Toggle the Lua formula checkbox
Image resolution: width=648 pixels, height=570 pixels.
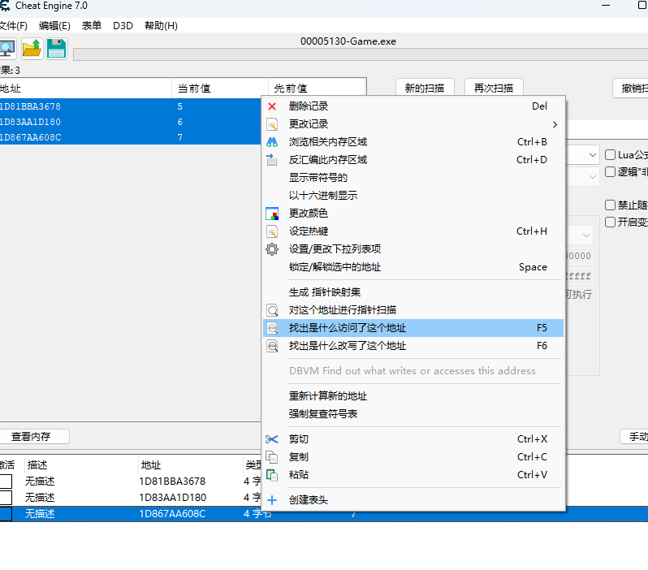(610, 155)
